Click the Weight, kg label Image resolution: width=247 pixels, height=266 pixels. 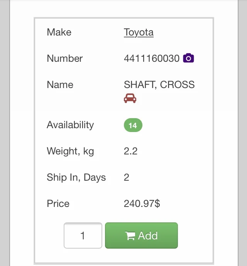(x=70, y=151)
